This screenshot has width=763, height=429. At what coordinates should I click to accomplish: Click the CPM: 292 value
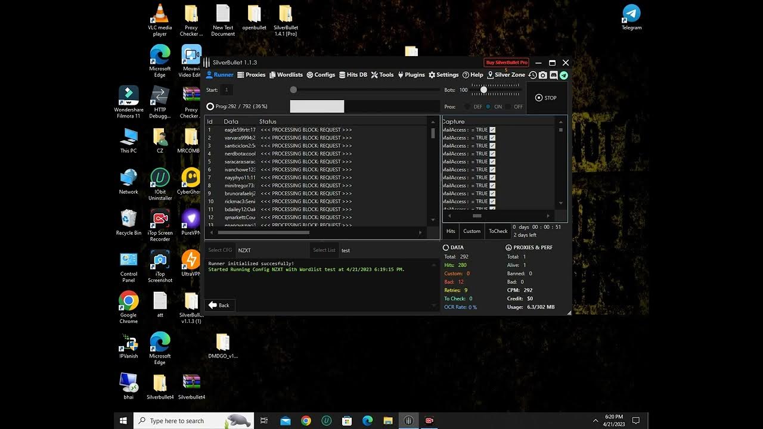(520, 290)
